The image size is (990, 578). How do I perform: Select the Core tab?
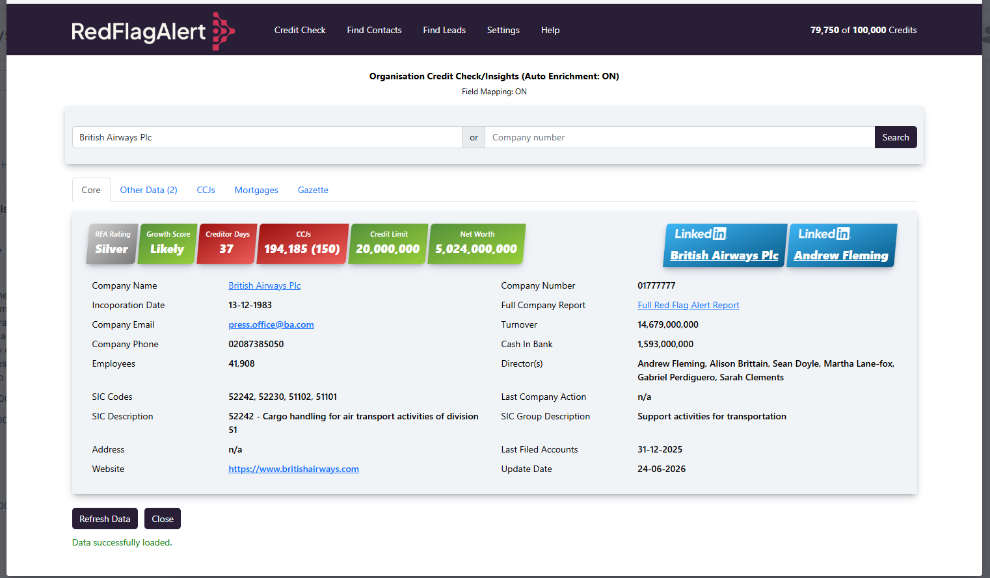(x=91, y=190)
